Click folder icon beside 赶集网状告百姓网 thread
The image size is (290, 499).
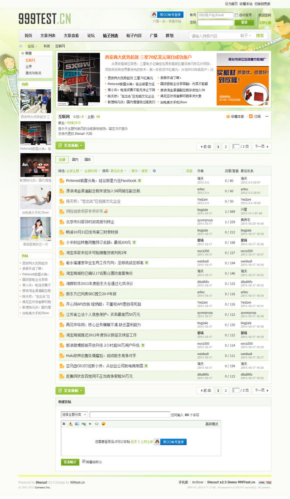tap(61, 376)
